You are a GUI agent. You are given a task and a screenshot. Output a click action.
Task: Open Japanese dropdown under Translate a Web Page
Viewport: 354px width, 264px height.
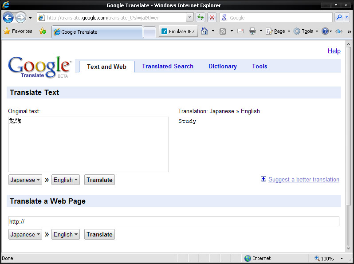point(25,234)
